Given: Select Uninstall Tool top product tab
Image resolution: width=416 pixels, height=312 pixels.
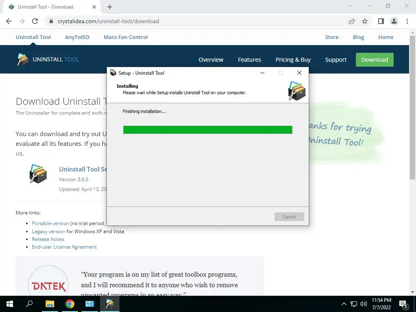Looking at the screenshot, I should (x=33, y=37).
